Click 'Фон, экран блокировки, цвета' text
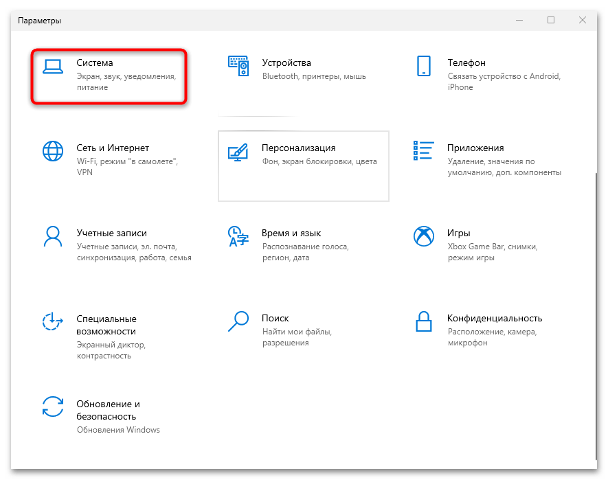The image size is (608, 480). (x=319, y=161)
